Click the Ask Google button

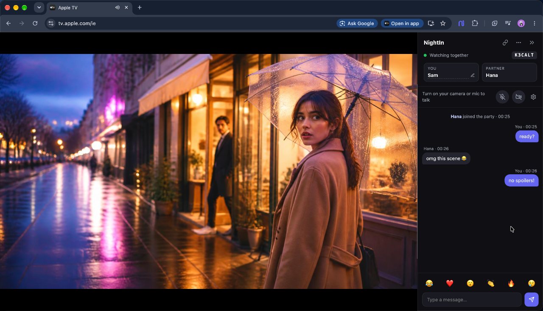coord(357,23)
